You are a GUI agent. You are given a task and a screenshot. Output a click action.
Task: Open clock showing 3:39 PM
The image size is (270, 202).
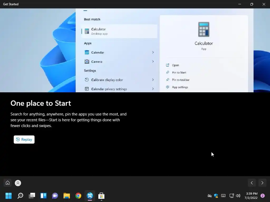click(x=251, y=196)
